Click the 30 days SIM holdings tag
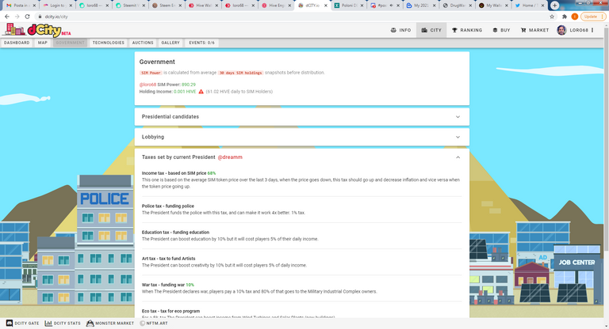The image size is (609, 329). (240, 73)
